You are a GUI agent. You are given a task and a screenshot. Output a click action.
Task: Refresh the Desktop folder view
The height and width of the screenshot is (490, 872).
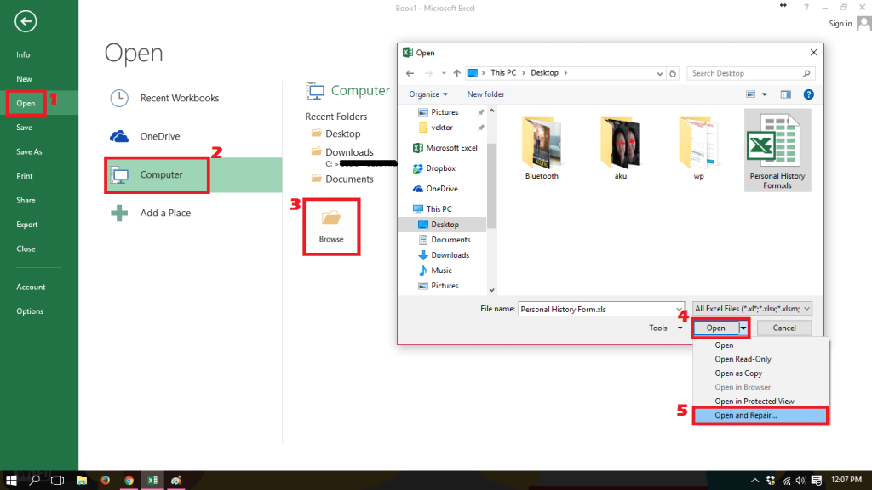[x=673, y=72]
